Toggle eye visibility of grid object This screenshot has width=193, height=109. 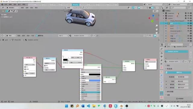tap(188, 23)
